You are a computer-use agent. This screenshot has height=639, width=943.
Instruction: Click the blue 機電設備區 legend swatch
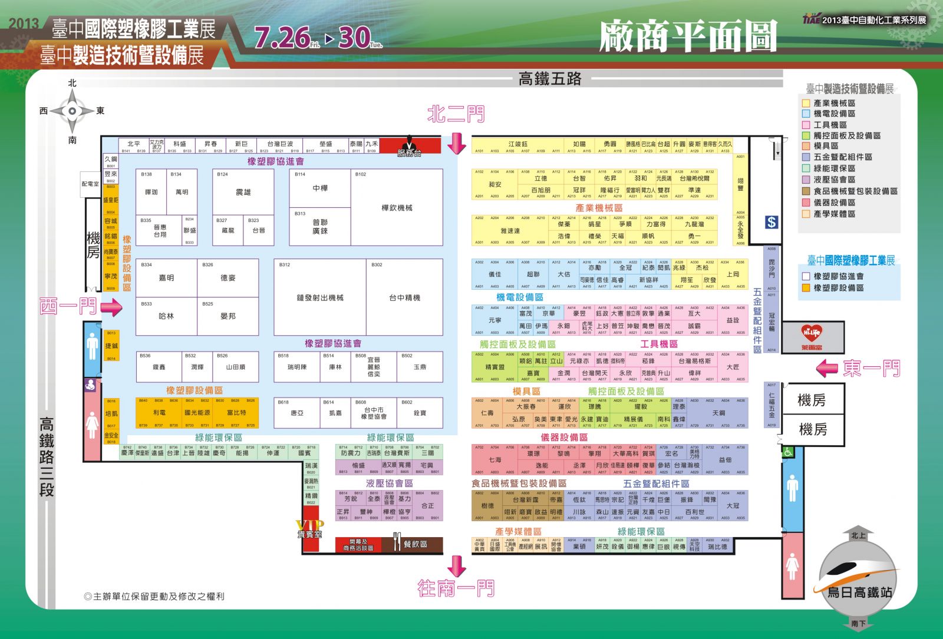(806, 114)
